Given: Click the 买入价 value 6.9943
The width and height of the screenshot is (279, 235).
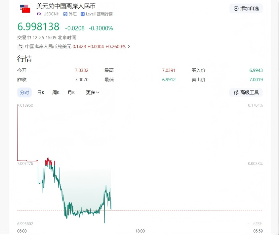Looking at the screenshot, I should coord(256,70).
